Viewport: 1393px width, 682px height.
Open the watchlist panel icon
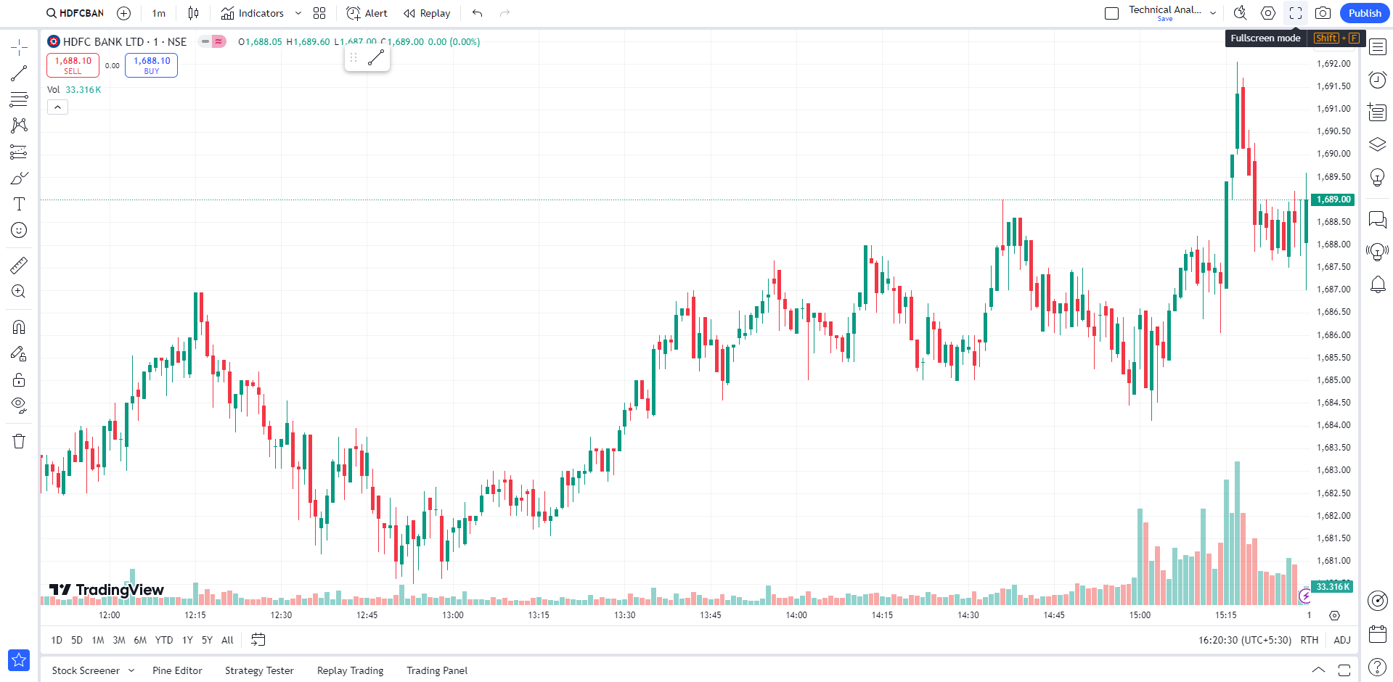[1377, 48]
